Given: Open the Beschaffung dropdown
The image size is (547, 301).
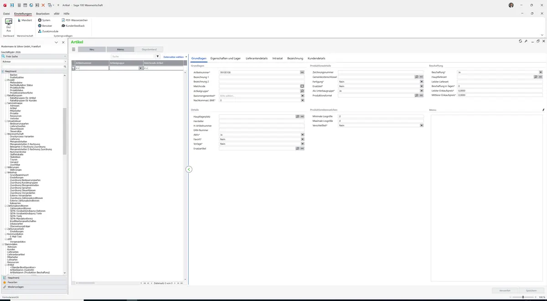Looking at the screenshot, I should click(x=541, y=72).
